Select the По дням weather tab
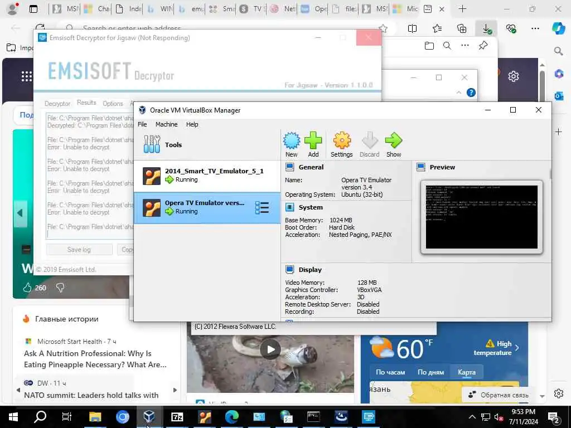This screenshot has height=428, width=571. pos(431,372)
